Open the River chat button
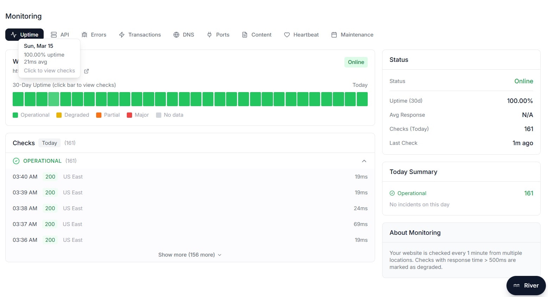548x297 pixels. coord(526,285)
